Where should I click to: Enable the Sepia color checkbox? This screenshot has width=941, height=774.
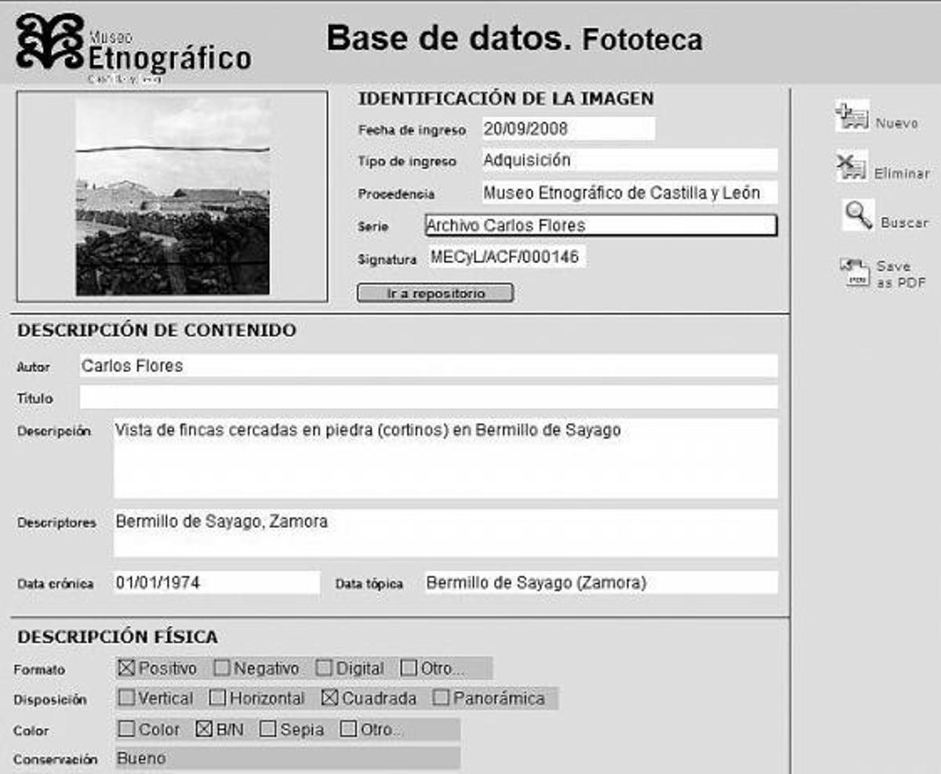pyautogui.click(x=268, y=729)
